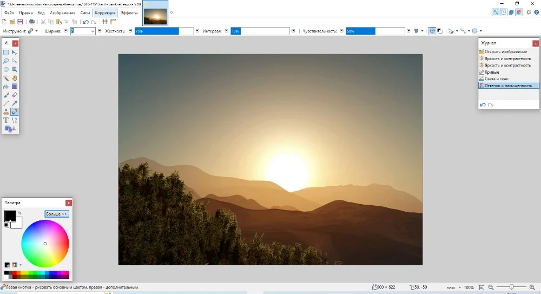The image size is (541, 294).
Task: Toggle the History window button
Action: [504, 12]
